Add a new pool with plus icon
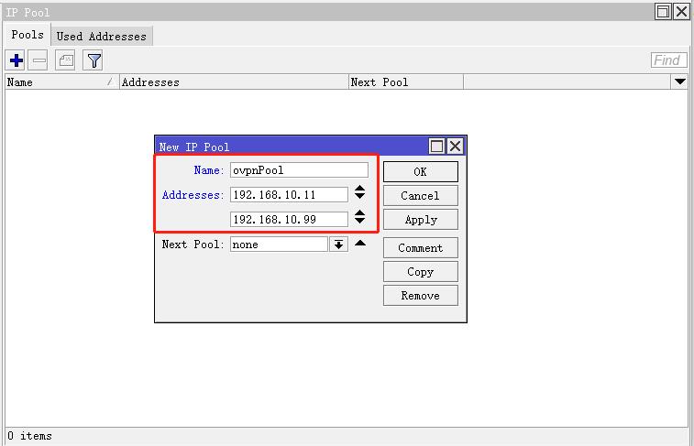 [16, 60]
